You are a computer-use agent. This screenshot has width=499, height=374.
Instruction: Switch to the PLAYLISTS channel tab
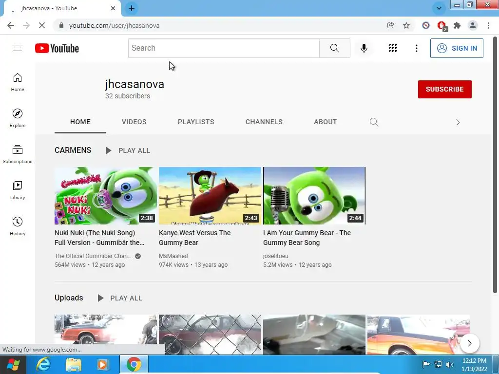[x=196, y=122]
